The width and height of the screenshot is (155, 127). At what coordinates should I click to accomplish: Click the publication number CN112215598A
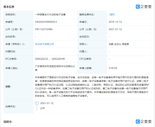click(44, 29)
